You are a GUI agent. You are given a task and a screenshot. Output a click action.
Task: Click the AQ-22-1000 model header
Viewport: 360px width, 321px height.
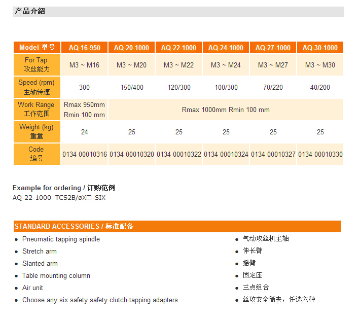tap(178, 48)
